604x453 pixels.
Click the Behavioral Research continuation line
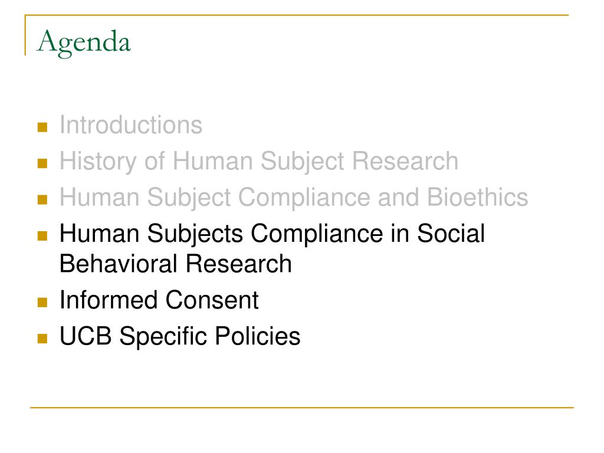click(176, 264)
